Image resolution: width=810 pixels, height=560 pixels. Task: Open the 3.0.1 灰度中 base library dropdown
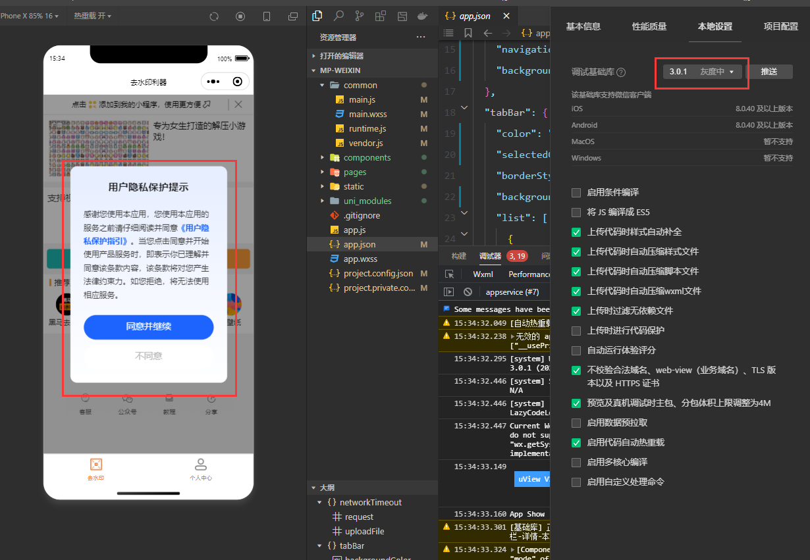coord(702,71)
